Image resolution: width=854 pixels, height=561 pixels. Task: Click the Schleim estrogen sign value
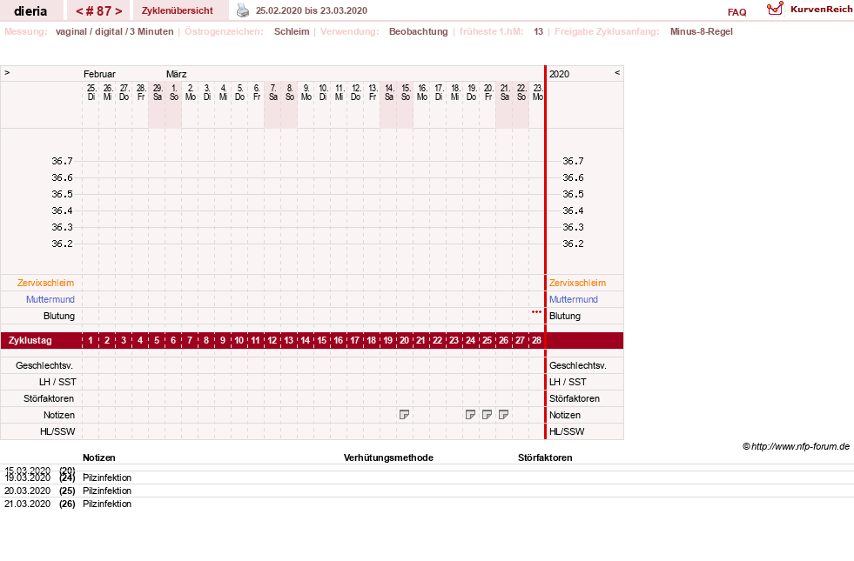click(292, 31)
